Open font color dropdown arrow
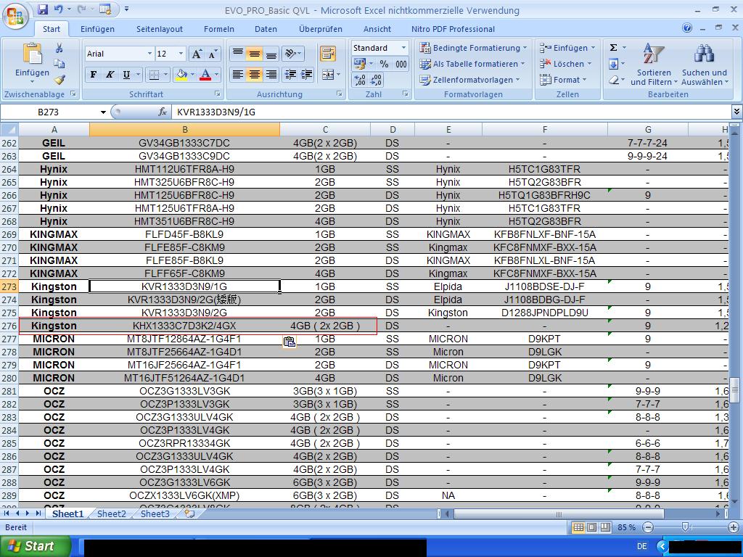This screenshot has height=557, width=743. [216, 75]
